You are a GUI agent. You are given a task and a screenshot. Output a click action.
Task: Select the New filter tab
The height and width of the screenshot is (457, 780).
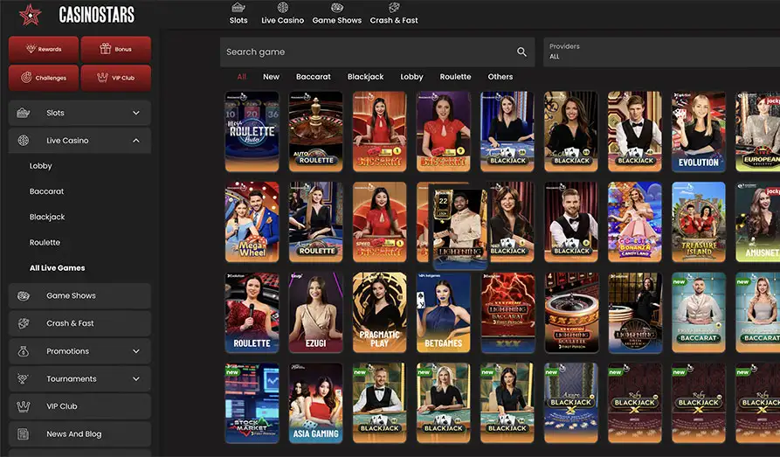[x=271, y=77]
